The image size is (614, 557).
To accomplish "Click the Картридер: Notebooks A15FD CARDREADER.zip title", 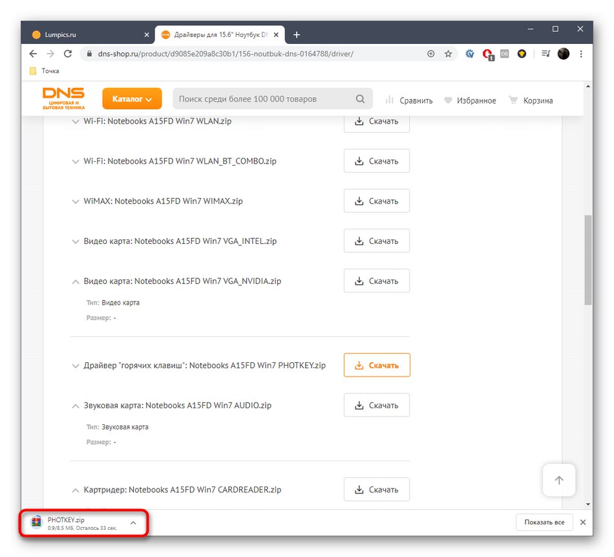I will [x=182, y=490].
